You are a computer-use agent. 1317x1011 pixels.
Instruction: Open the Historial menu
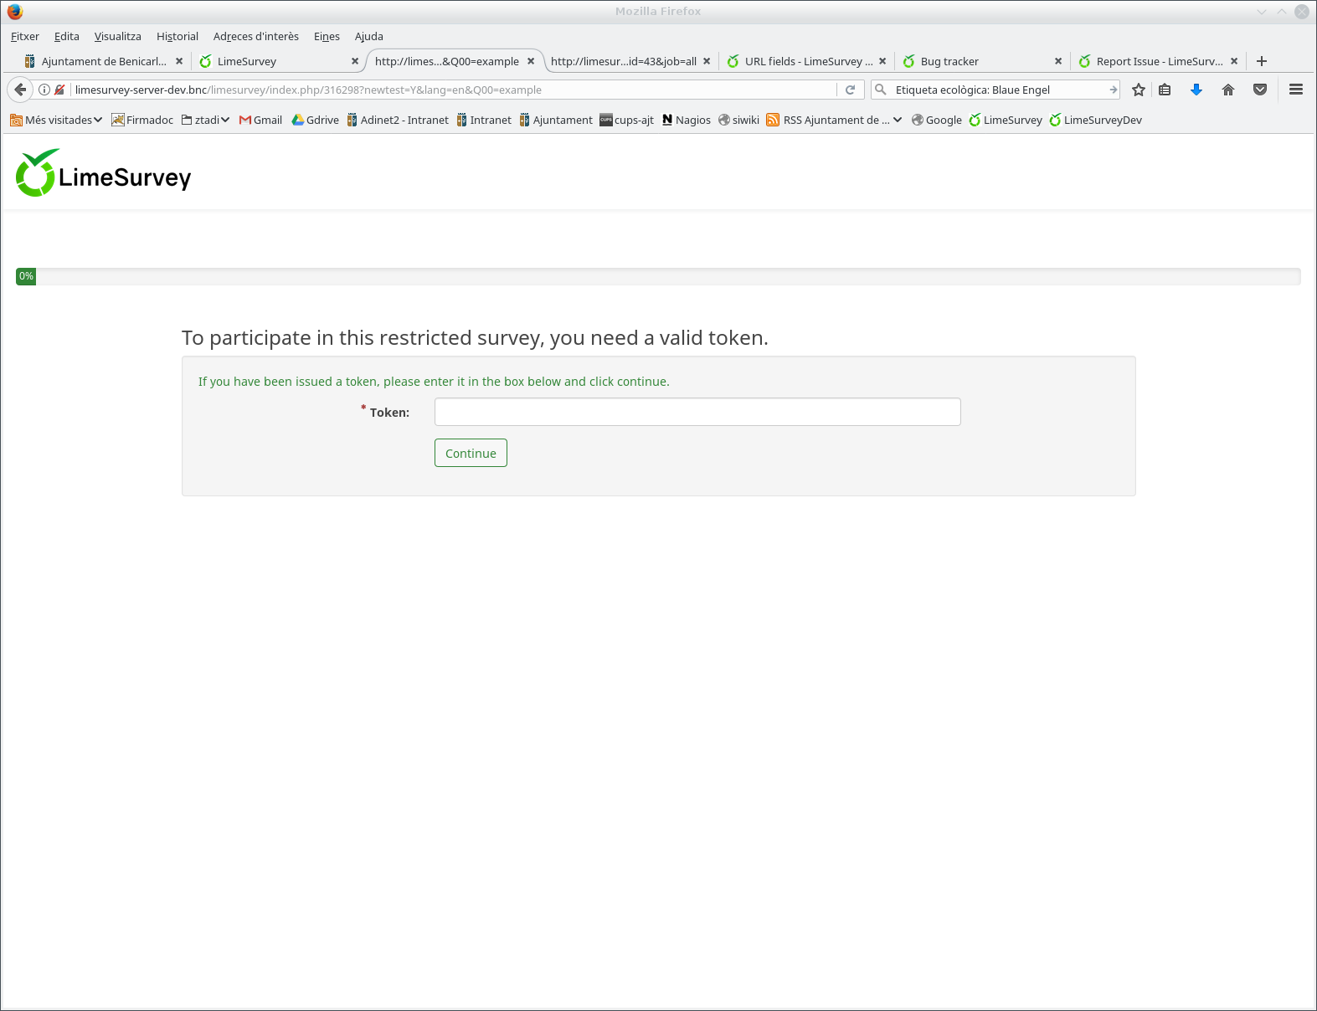coord(177,36)
